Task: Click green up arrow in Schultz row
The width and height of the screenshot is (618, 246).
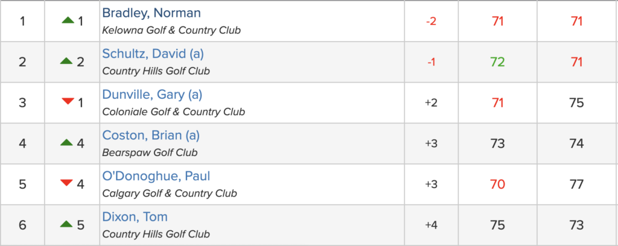Action: (68, 61)
